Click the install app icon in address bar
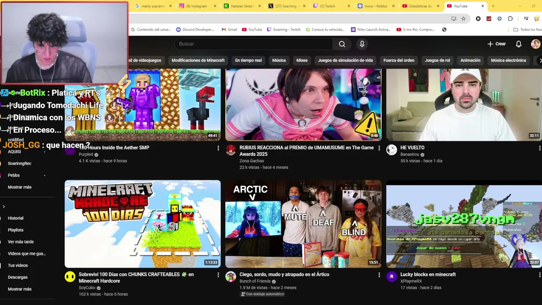Viewport: 542px width, 305px height. (454, 19)
